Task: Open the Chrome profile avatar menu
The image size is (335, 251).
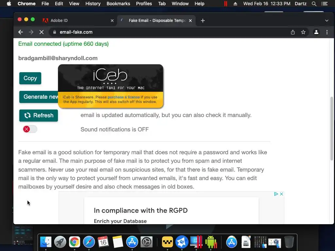Action: click(316, 32)
